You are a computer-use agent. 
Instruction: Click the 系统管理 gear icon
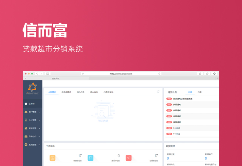[x=26, y=144]
